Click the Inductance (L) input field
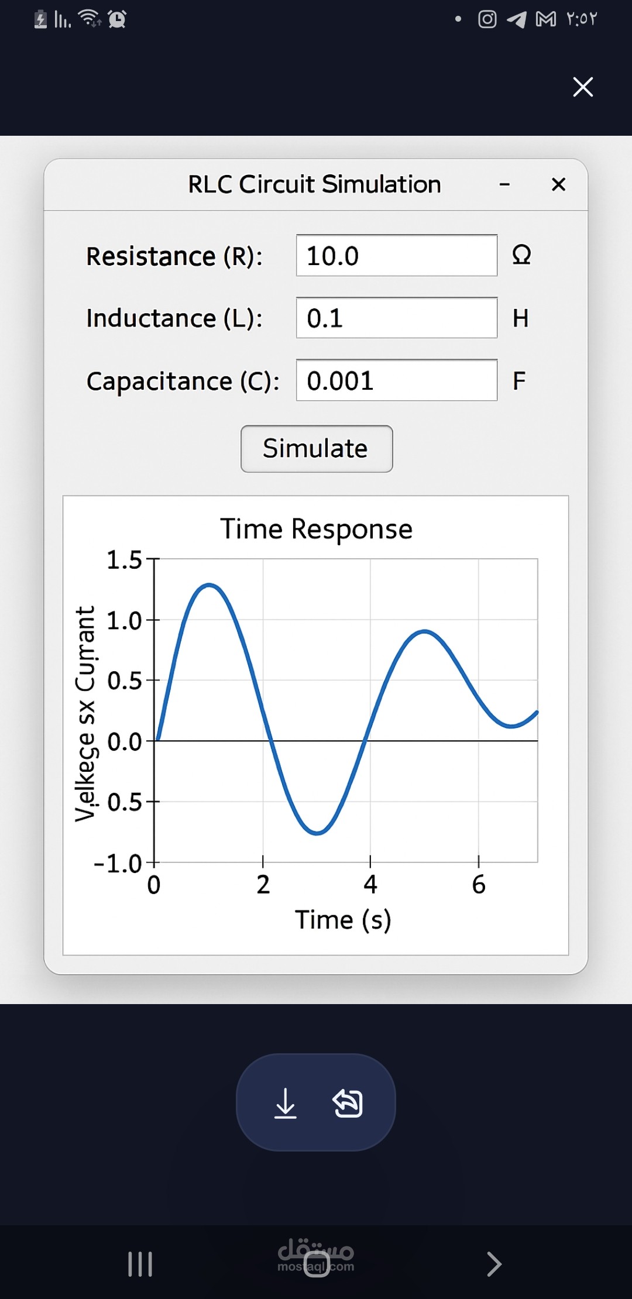Image resolution: width=632 pixels, height=1299 pixels. [x=396, y=318]
